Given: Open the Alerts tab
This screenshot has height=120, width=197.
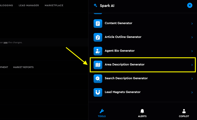Looking at the screenshot, I should pos(142,113).
